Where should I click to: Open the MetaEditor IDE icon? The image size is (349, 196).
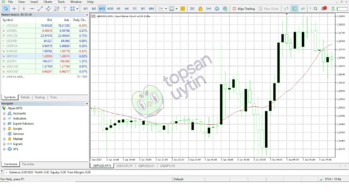(192, 8)
